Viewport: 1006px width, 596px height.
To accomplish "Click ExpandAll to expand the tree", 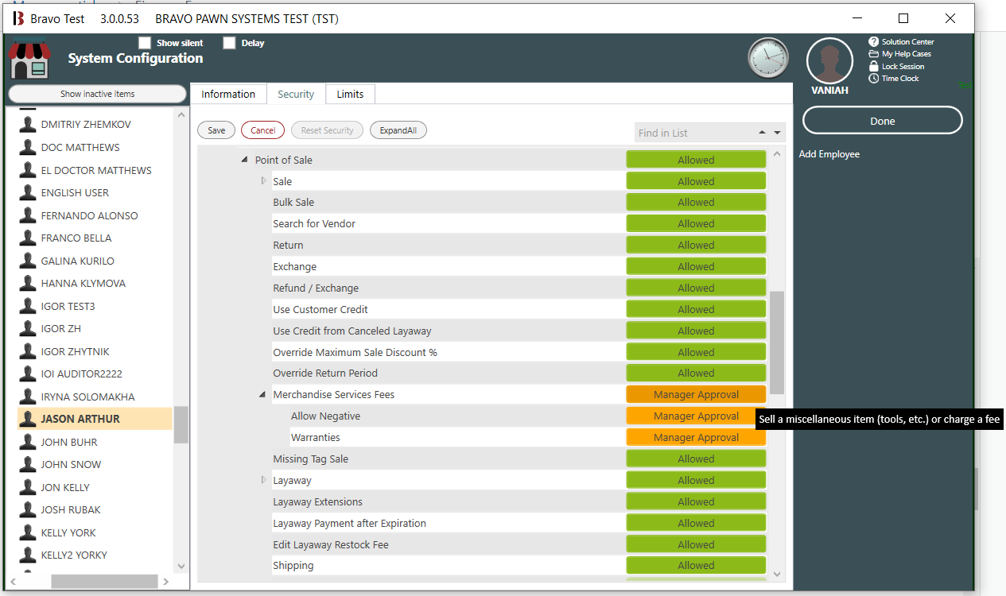I will pyautogui.click(x=398, y=130).
